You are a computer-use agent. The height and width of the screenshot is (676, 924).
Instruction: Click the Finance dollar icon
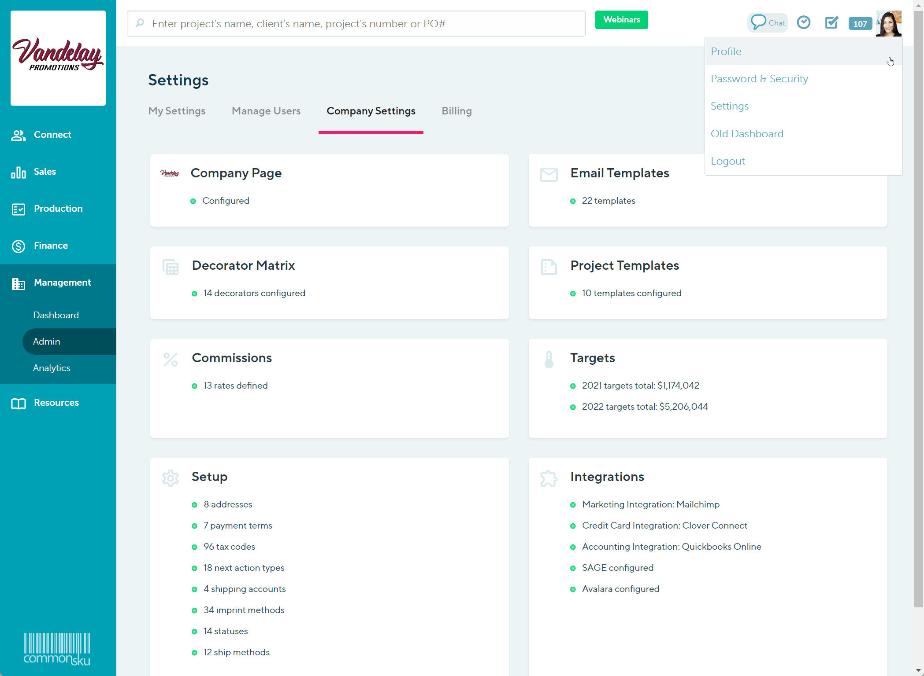19,246
